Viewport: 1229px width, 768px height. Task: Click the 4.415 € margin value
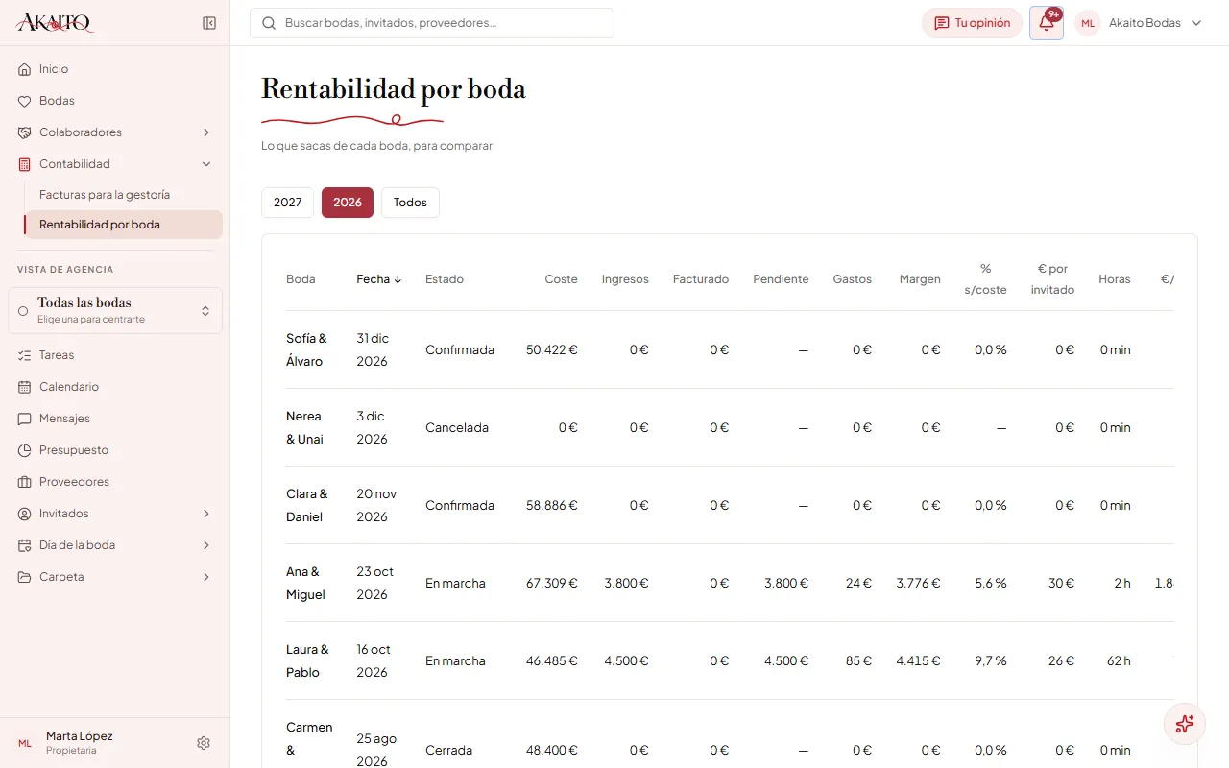tap(918, 661)
